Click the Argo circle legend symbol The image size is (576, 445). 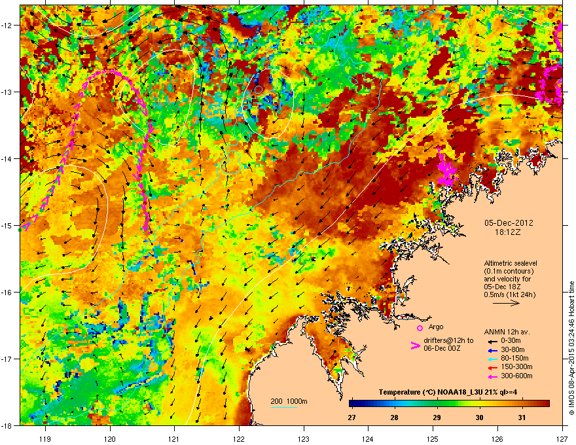pos(420,328)
